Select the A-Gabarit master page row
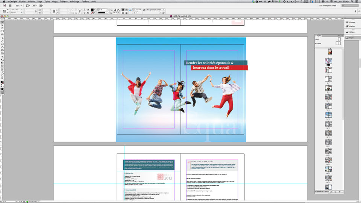This screenshot has height=203, width=361. point(328,43)
